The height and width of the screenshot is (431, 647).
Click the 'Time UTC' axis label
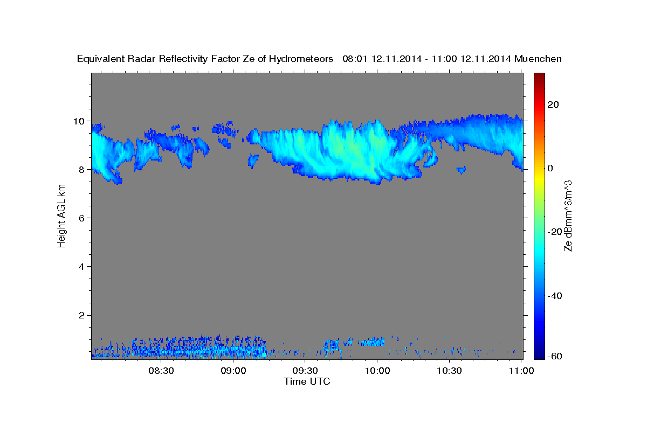[x=307, y=381]
